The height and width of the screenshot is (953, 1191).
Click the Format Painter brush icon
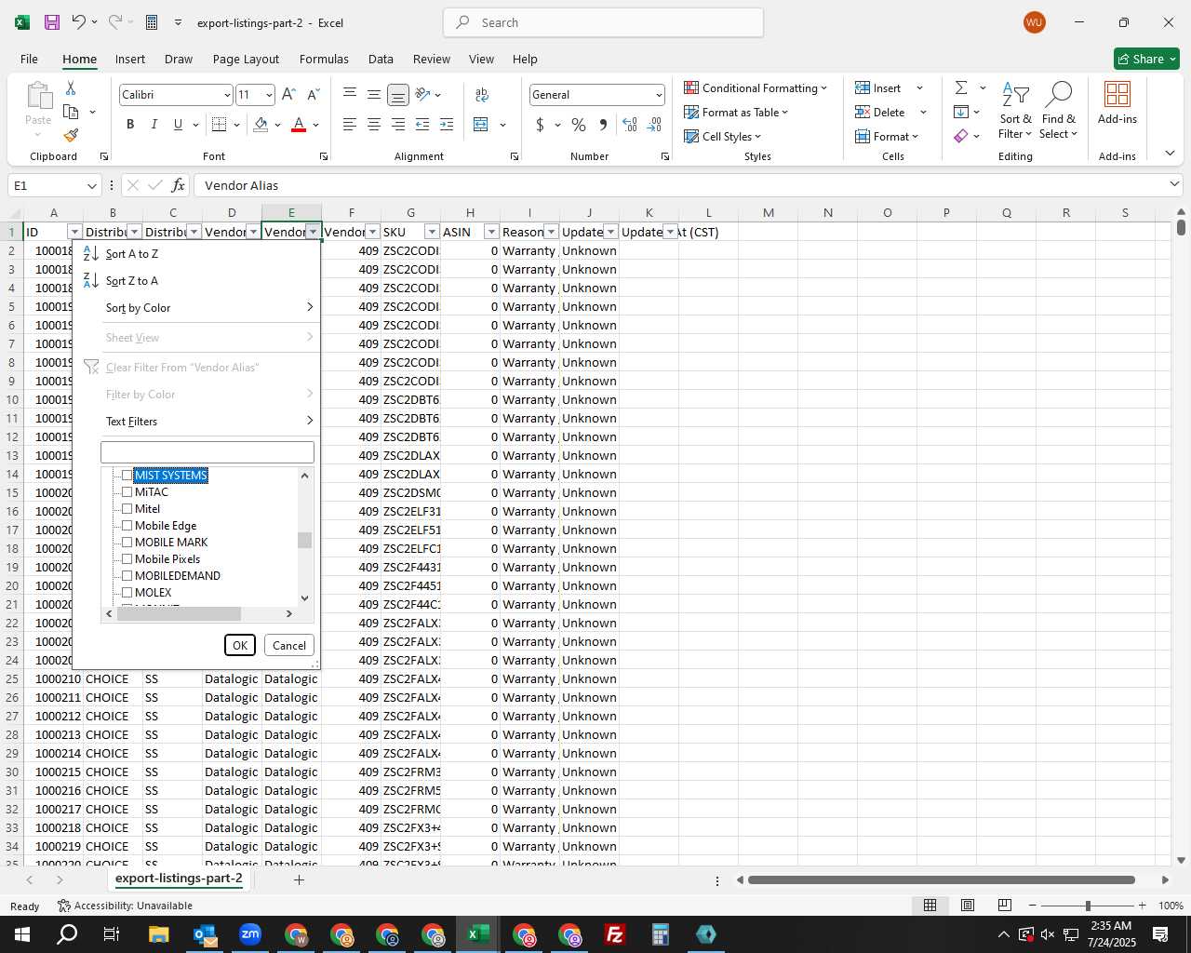click(x=71, y=136)
